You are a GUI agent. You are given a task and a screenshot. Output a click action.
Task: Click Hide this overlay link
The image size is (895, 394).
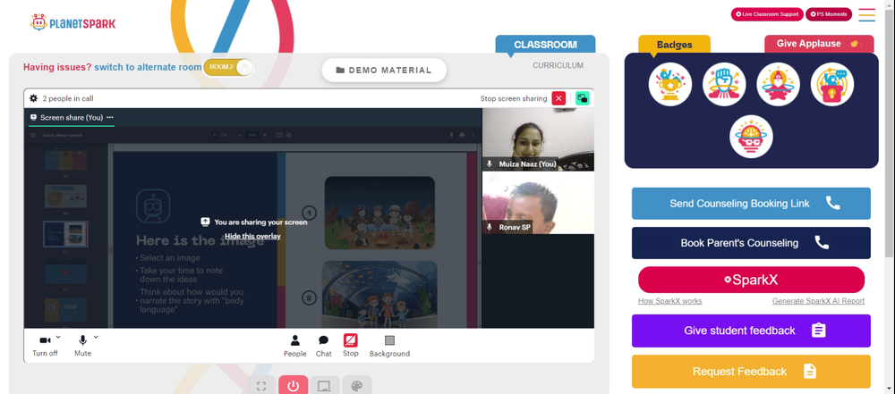pos(252,236)
